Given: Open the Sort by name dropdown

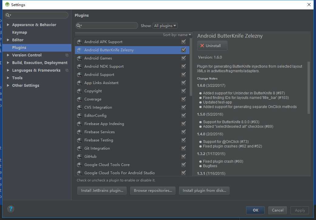Looking at the screenshot, I should (177, 35).
